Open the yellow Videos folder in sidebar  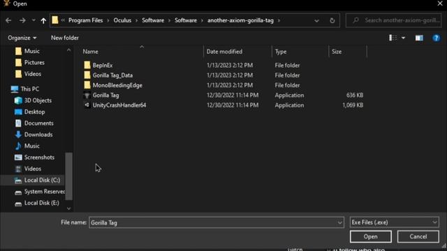click(33, 74)
